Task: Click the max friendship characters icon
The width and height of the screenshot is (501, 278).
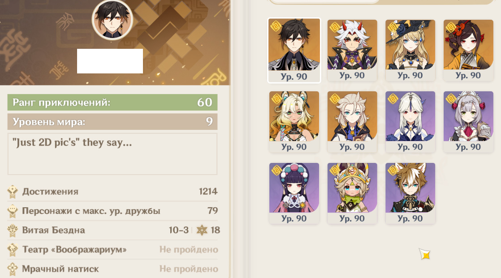Action: coord(13,211)
